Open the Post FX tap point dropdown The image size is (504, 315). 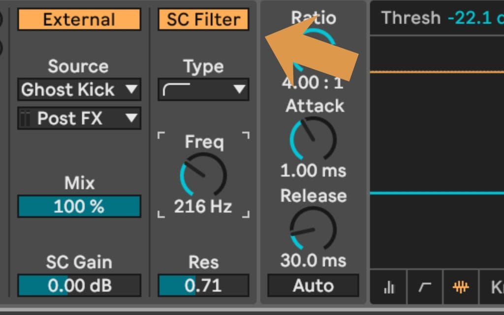tap(79, 119)
